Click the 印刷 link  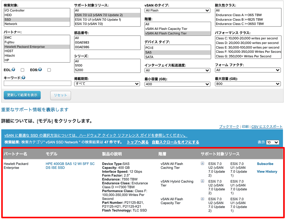(245, 126)
